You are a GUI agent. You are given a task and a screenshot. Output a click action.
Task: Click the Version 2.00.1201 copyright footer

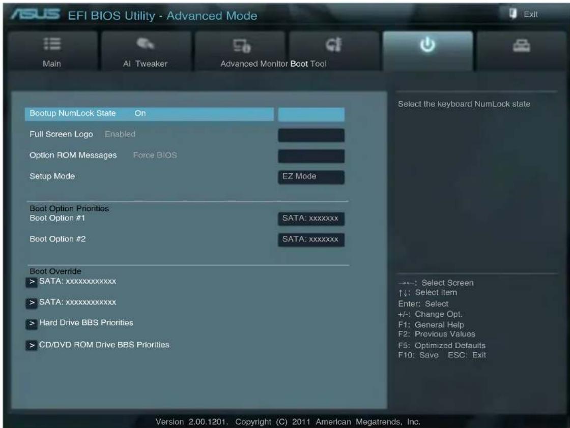(x=288, y=422)
